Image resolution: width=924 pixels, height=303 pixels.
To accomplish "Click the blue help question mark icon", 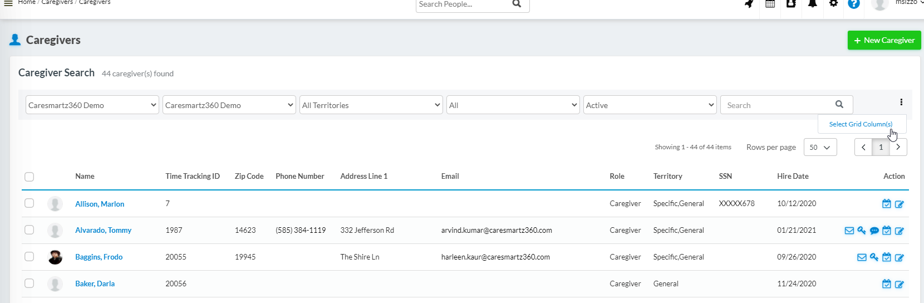I will pyautogui.click(x=854, y=4).
